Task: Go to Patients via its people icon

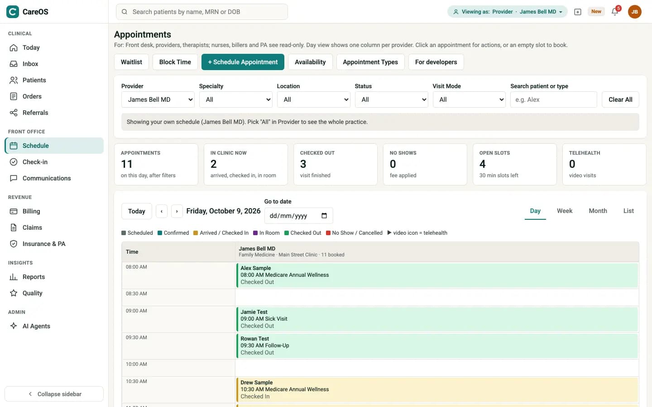Action: (x=14, y=80)
